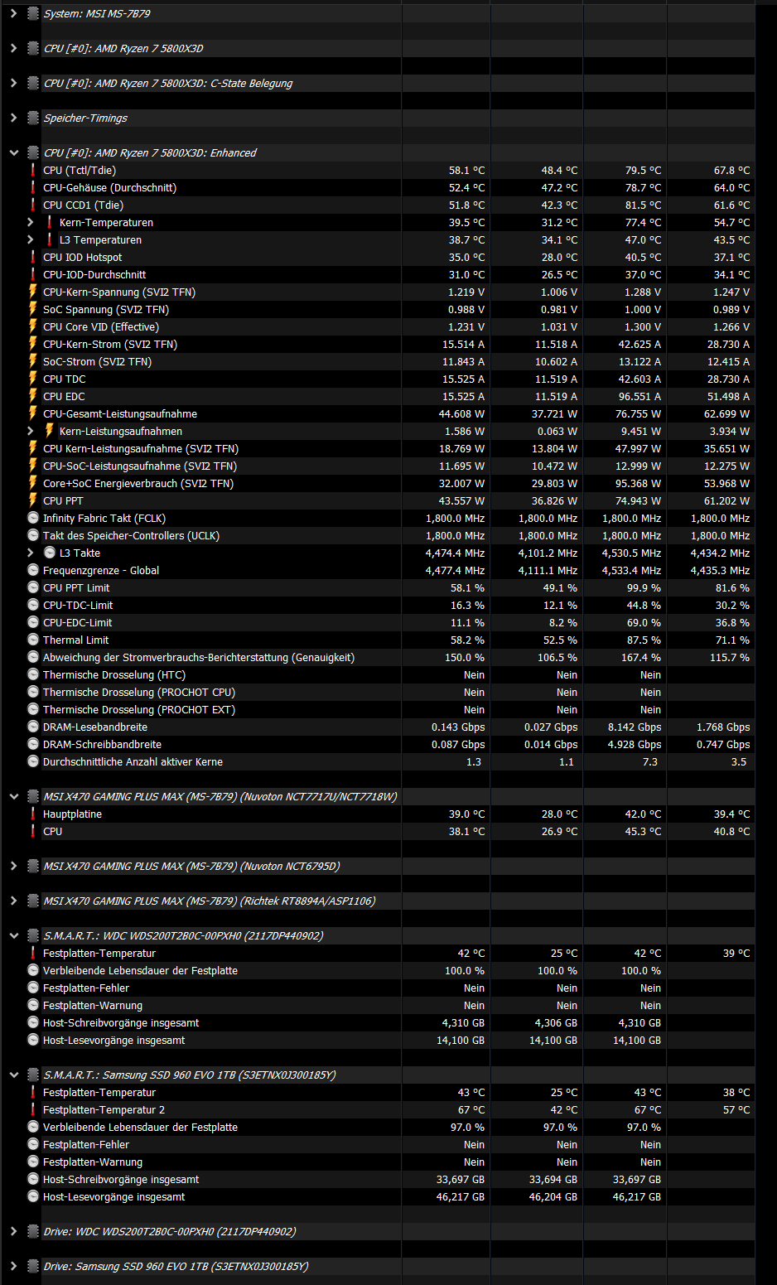Expand the System: MSI MS-7B79 group
This screenshot has width=777, height=1285.
click(x=13, y=13)
